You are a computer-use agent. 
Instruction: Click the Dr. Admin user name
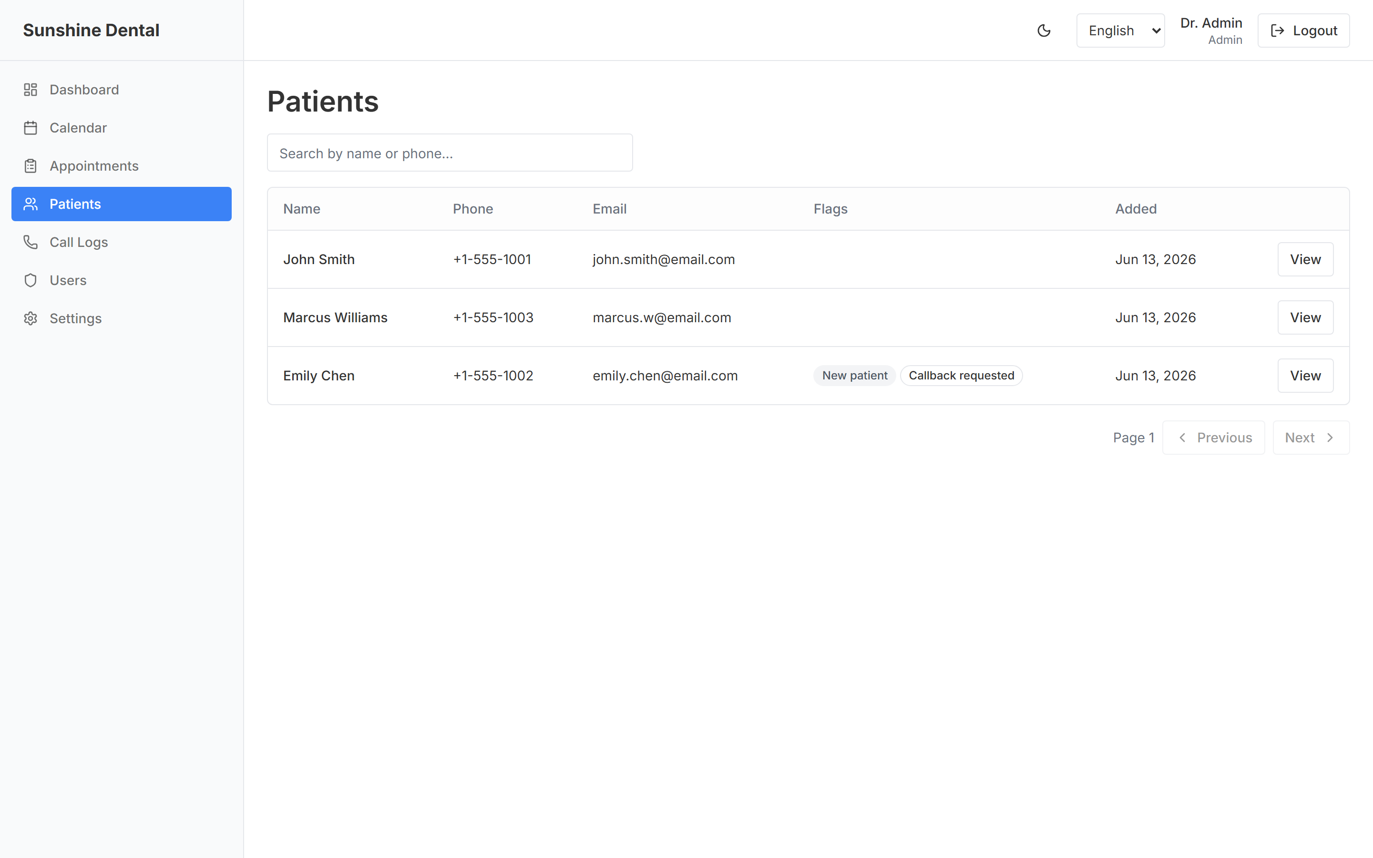click(1211, 23)
